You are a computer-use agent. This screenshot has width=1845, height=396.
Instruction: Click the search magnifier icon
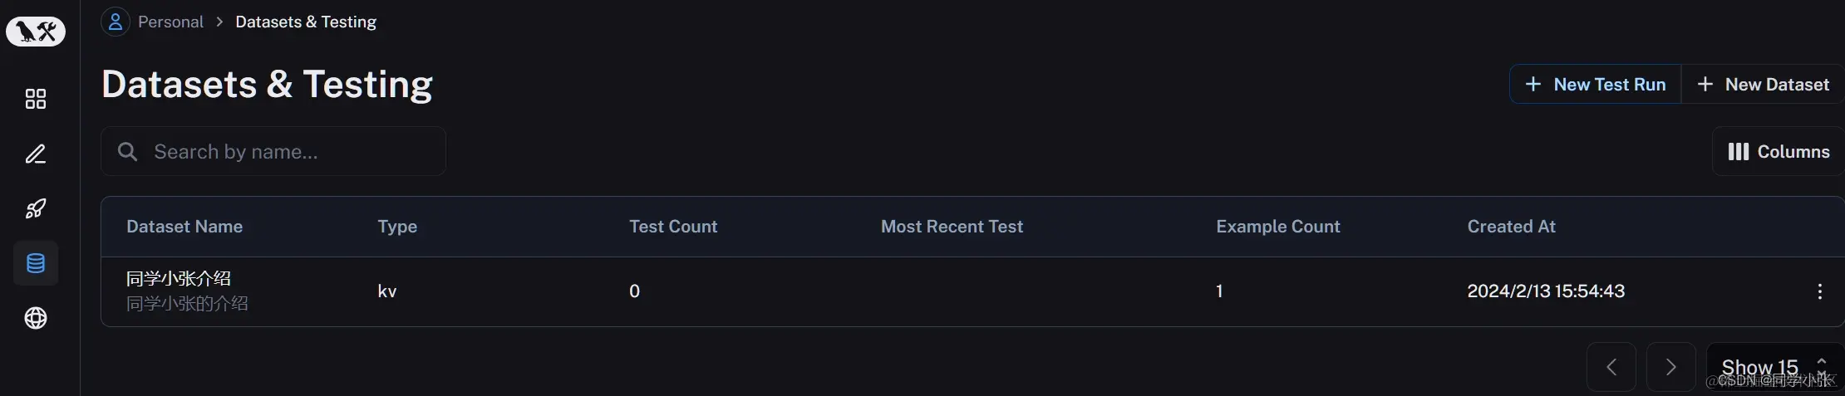(x=127, y=151)
